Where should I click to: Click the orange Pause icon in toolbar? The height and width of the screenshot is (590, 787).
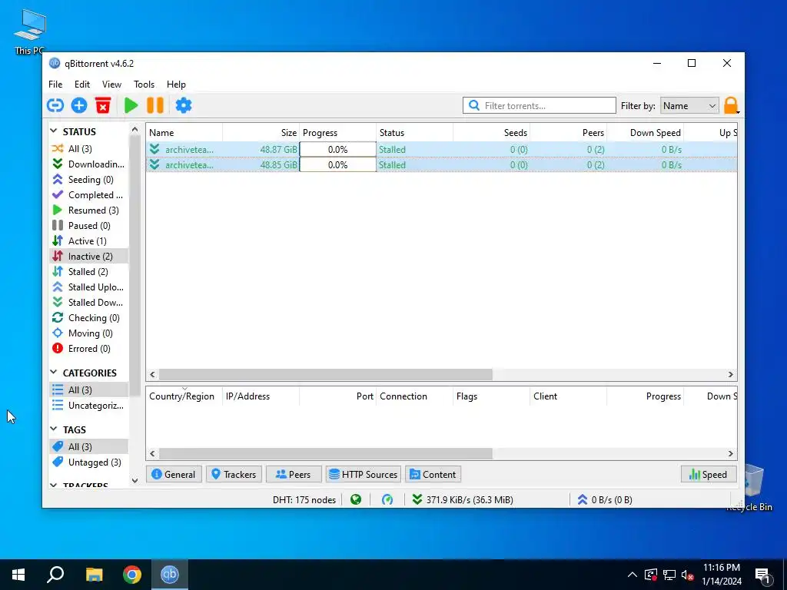click(155, 105)
